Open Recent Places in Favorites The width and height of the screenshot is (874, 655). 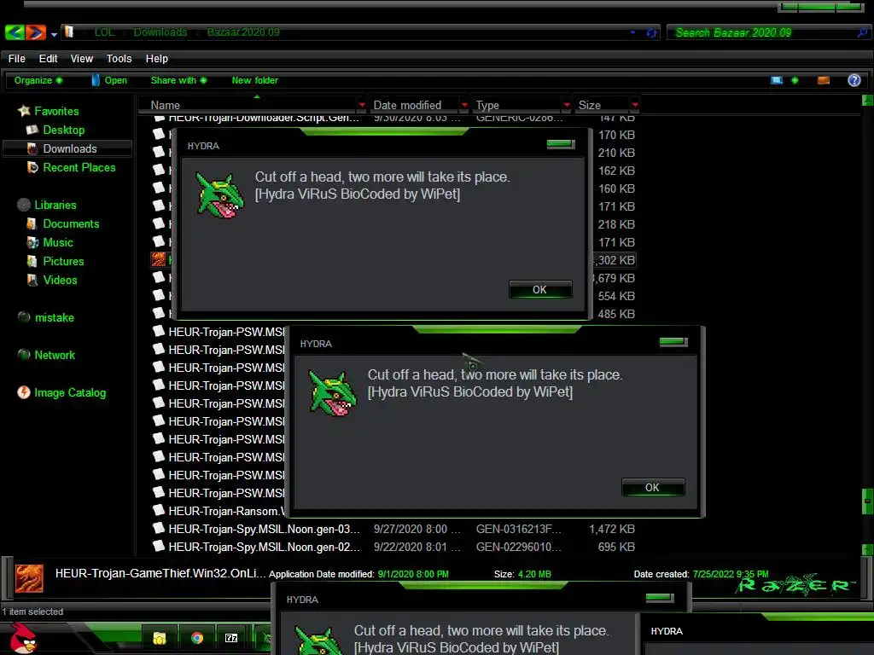click(79, 168)
